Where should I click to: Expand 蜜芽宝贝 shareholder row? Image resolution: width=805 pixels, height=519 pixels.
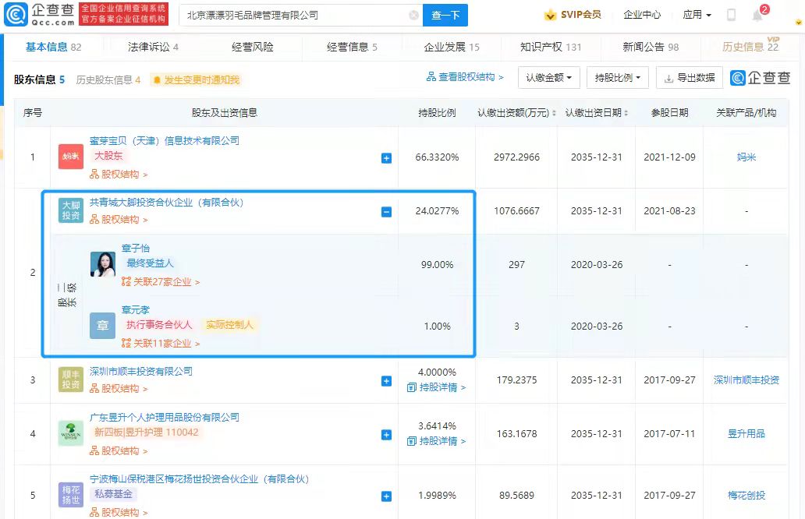pyautogui.click(x=387, y=158)
